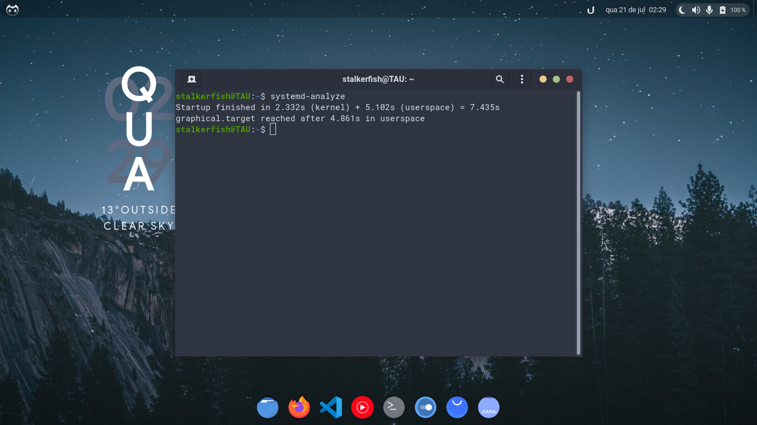Click the Terminal icon in dock
The height and width of the screenshot is (425, 757).
coord(394,408)
